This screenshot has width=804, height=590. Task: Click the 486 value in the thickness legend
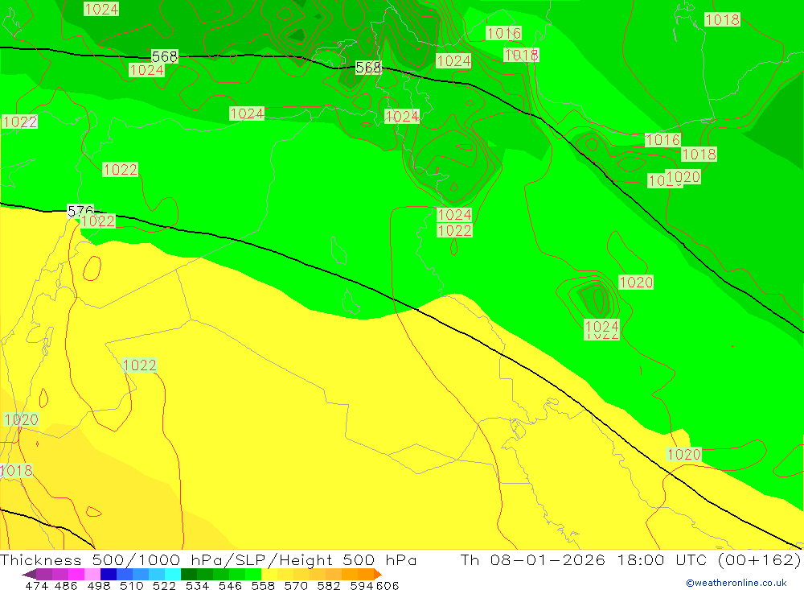click(x=66, y=585)
